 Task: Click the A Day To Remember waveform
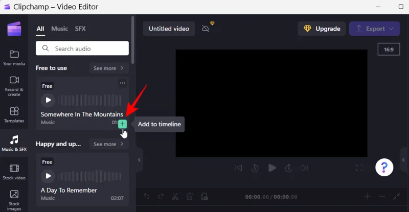90,176
